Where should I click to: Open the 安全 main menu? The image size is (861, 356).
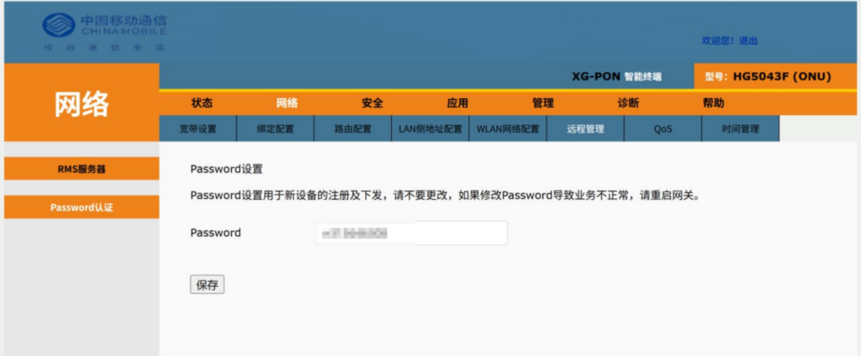tap(372, 103)
